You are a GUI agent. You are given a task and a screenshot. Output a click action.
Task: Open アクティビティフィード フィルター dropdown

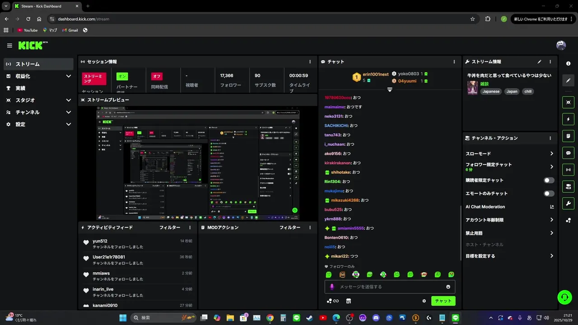point(170,227)
